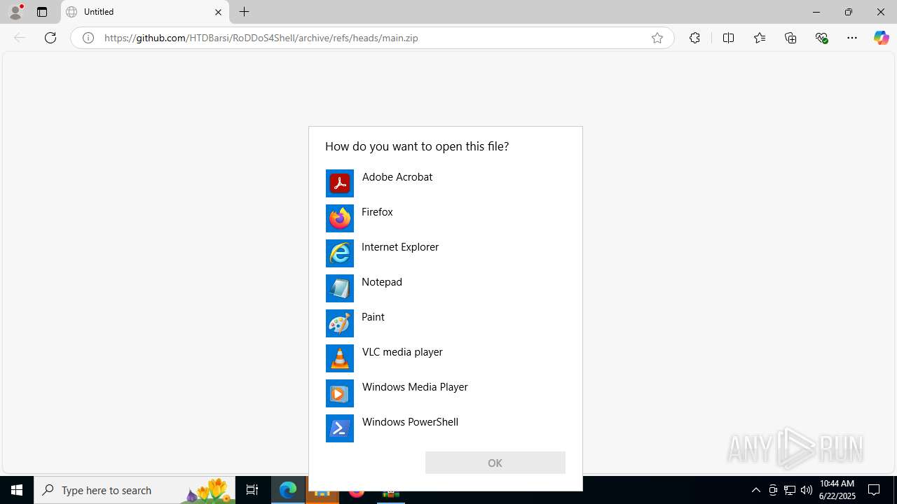Open Copilot sidebar icon
Screen dimensions: 897x504
tap(881, 38)
